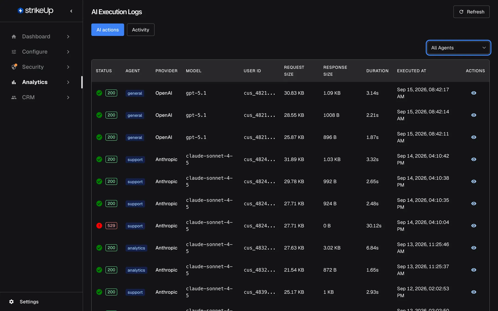Collapse the sidebar with the arrow
This screenshot has height=311, width=498.
(x=71, y=11)
